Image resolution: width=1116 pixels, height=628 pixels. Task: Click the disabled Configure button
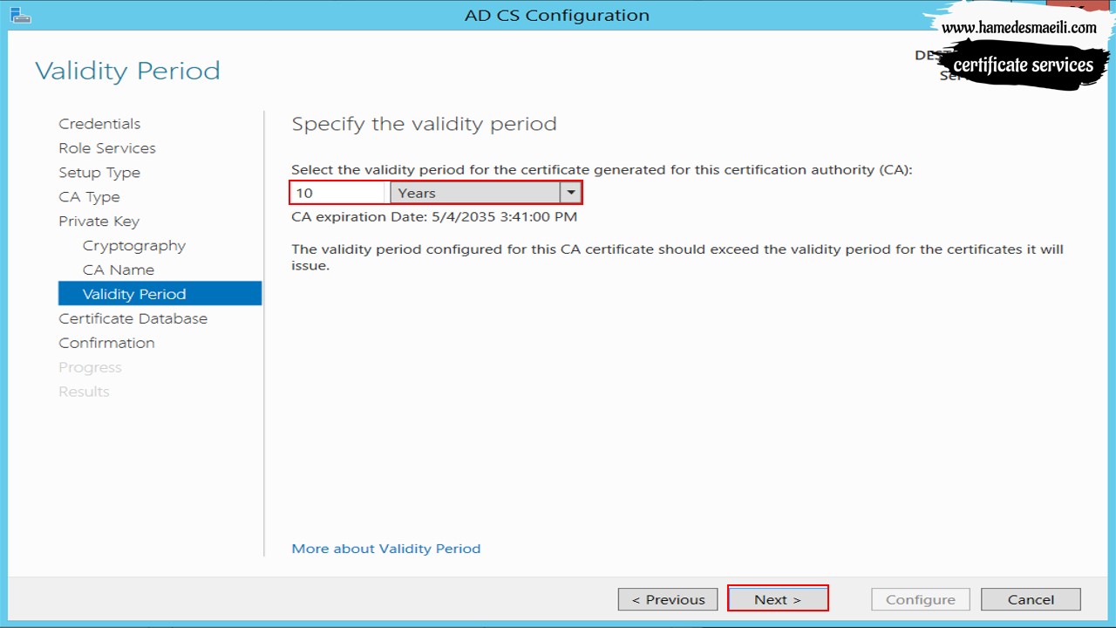[x=921, y=599]
